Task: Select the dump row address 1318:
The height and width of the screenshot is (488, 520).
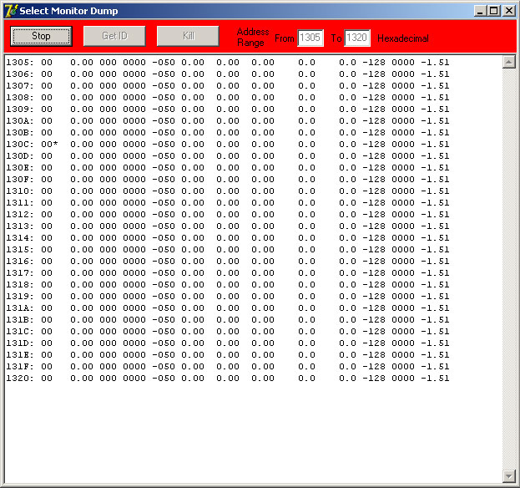Action: pyautogui.click(x=20, y=285)
